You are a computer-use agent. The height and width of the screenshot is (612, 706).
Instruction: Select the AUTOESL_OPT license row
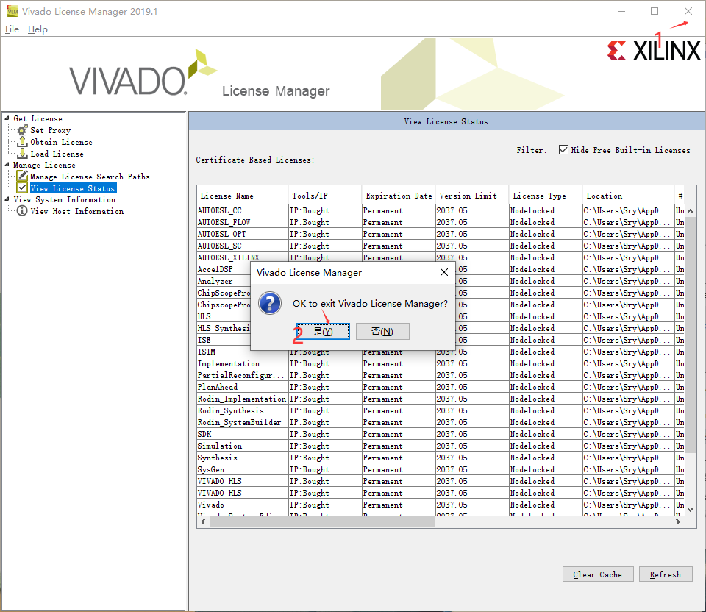click(x=441, y=234)
